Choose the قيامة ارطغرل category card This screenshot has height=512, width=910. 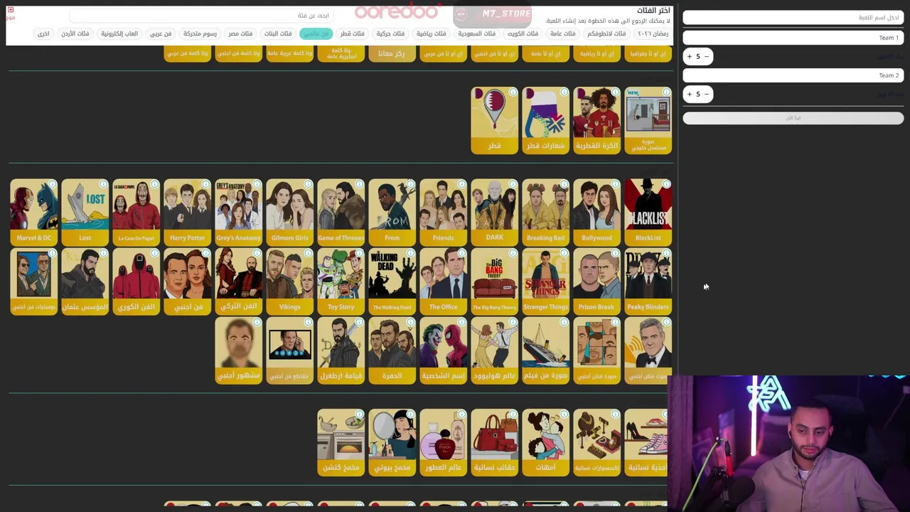(x=341, y=350)
